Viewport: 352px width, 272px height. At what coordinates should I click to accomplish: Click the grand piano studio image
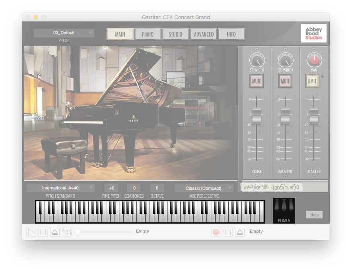(x=130, y=113)
